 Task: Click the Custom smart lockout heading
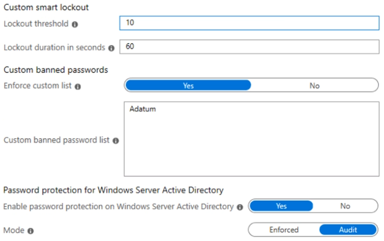pyautogui.click(x=46, y=8)
